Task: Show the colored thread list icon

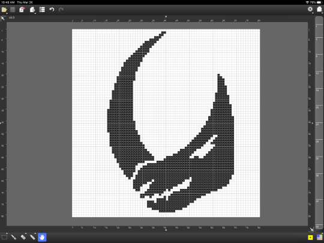Action: [42, 10]
